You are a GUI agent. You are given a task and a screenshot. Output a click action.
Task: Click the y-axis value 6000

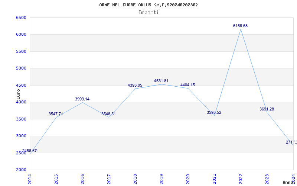[21, 35]
